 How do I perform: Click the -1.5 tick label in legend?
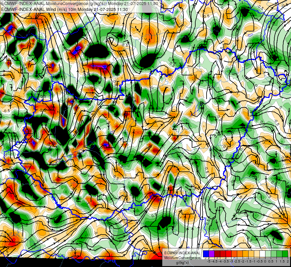click(248, 261)
